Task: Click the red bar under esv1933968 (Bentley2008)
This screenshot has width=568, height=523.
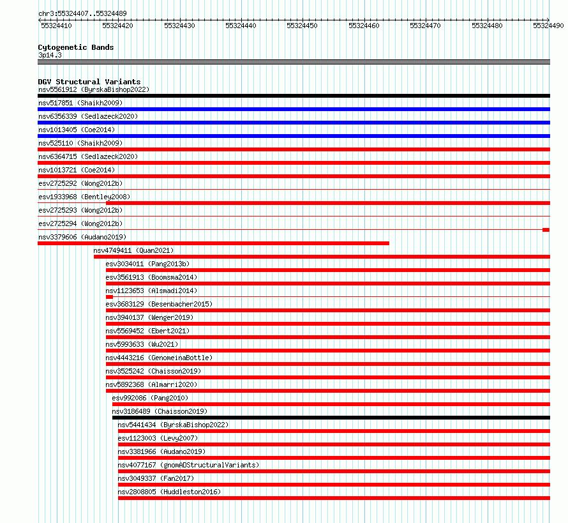Action: coord(328,203)
